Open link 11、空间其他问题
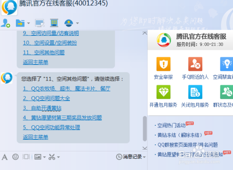Screen dimensions: 233x170 pyautogui.click(x=44, y=53)
